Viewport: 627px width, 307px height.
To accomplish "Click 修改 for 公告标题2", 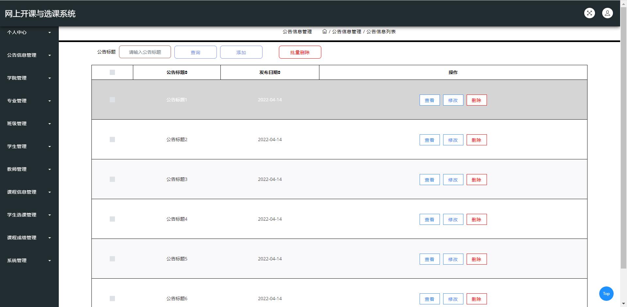I will click(x=453, y=140).
